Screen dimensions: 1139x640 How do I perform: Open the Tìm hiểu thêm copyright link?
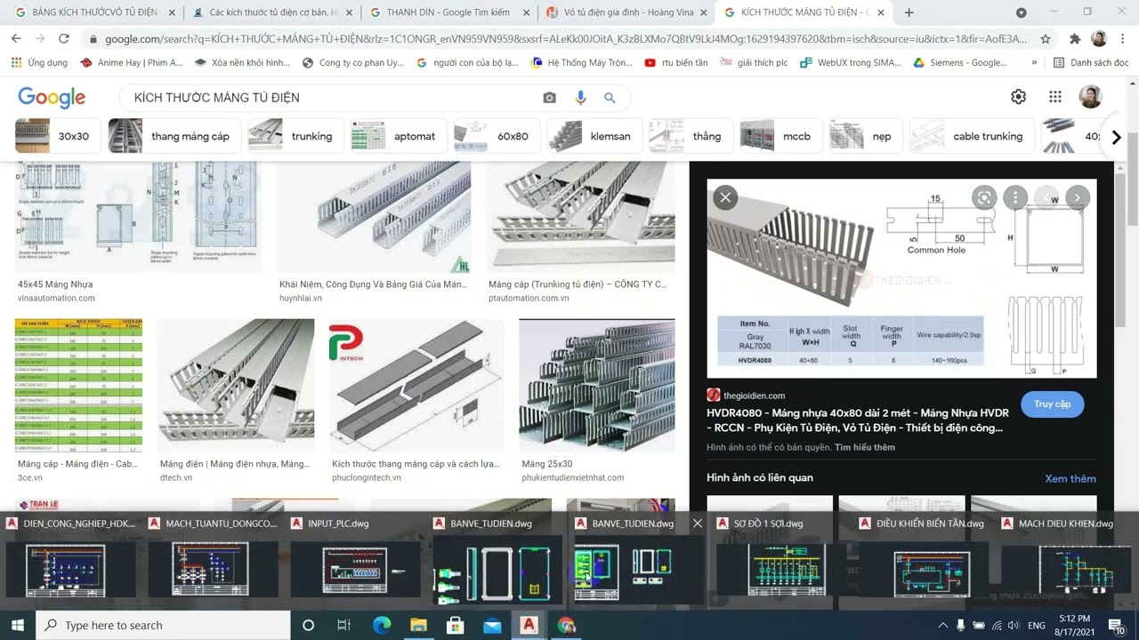865,447
